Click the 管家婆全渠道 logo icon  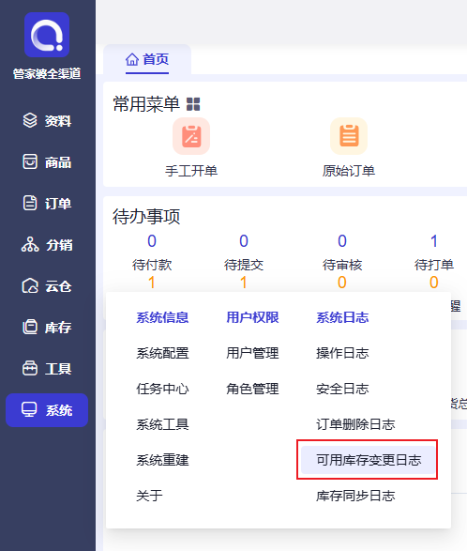pos(47,35)
